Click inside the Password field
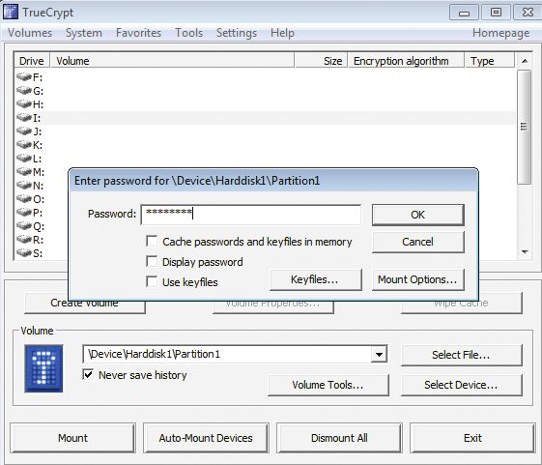 tap(251, 215)
